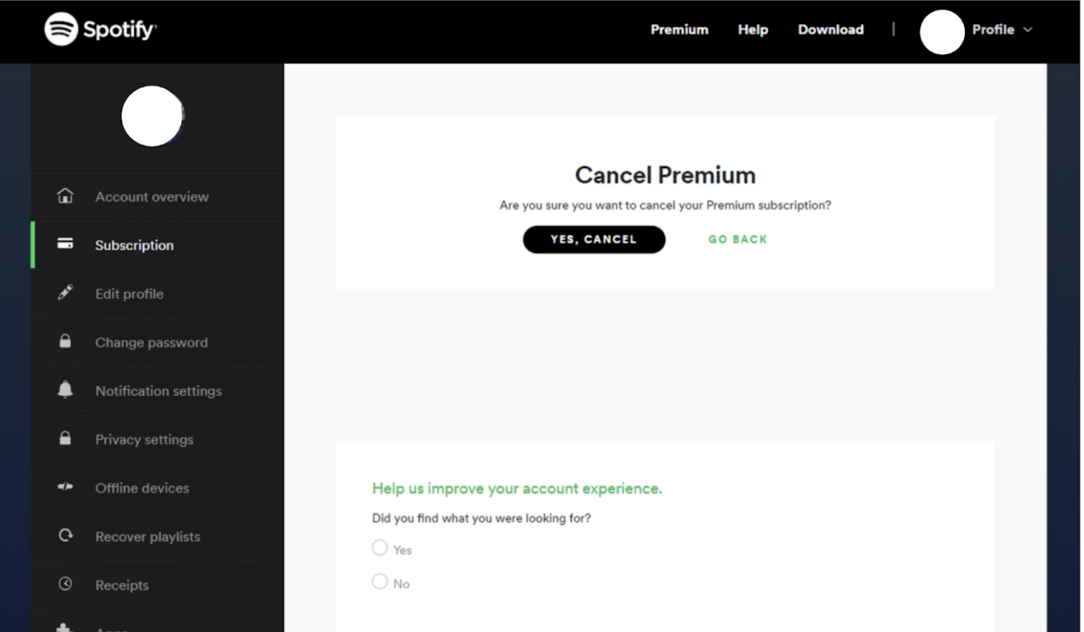Click the lock icon next to Change password

(x=65, y=341)
